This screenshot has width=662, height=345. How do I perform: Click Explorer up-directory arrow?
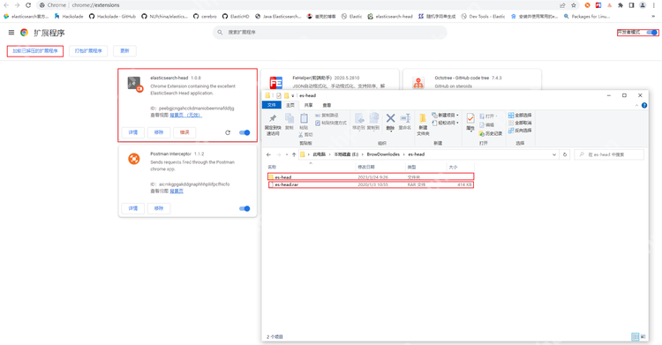(x=294, y=154)
